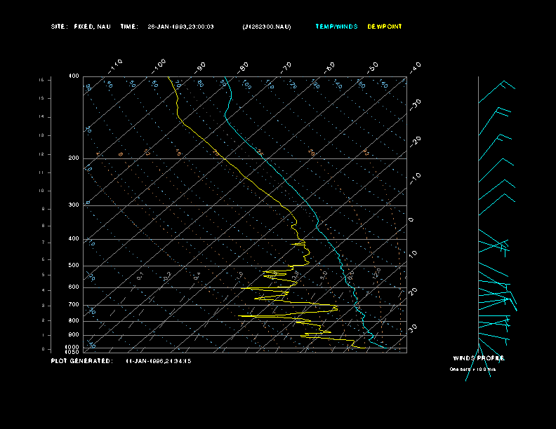The image size is (556, 429).
Task: Click the -90 isotherm label
Action: coord(200,67)
